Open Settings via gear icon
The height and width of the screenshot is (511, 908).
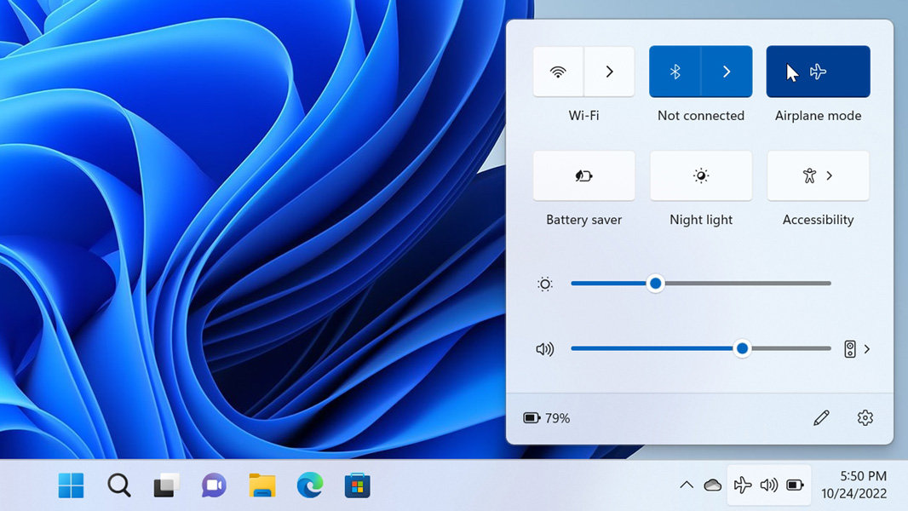tap(865, 418)
